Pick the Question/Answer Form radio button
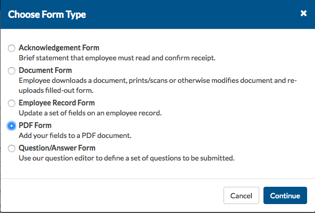 pos(12,148)
